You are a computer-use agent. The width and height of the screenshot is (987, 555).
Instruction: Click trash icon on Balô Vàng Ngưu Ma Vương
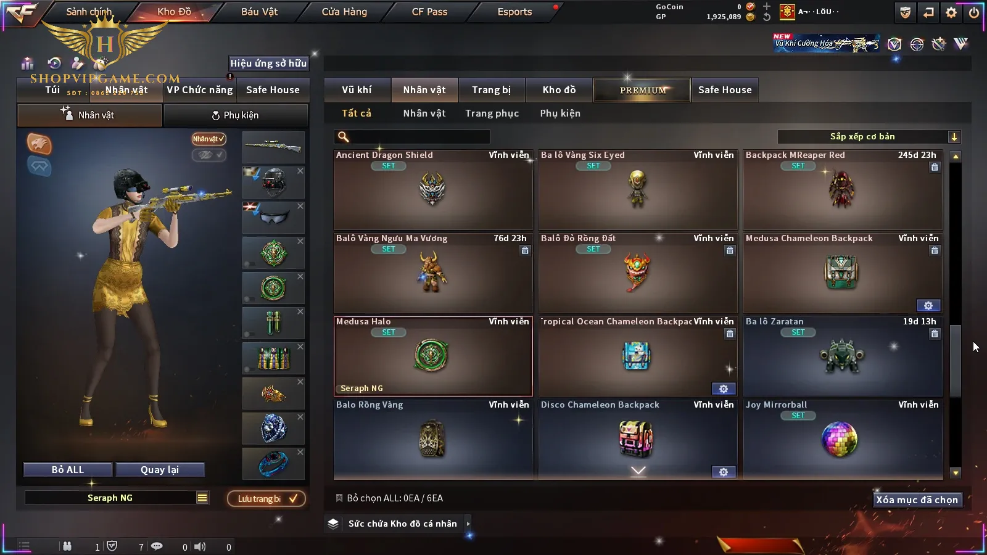pos(525,250)
